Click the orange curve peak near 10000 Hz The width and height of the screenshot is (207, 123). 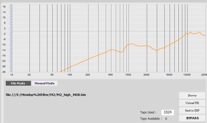click(x=190, y=32)
